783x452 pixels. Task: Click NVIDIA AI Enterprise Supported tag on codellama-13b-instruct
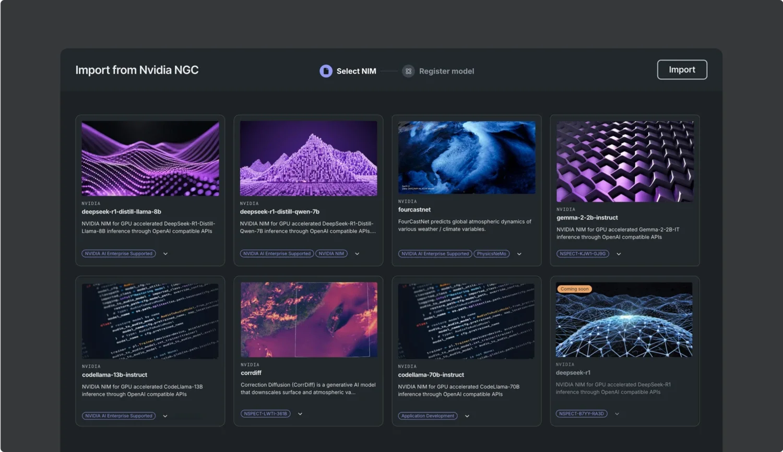coord(119,416)
